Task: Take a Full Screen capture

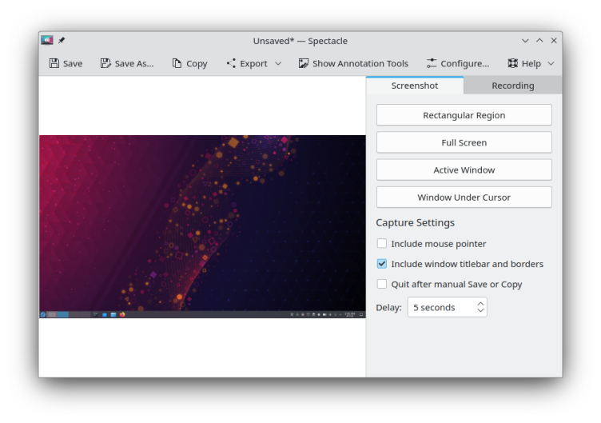Action: [x=464, y=142]
